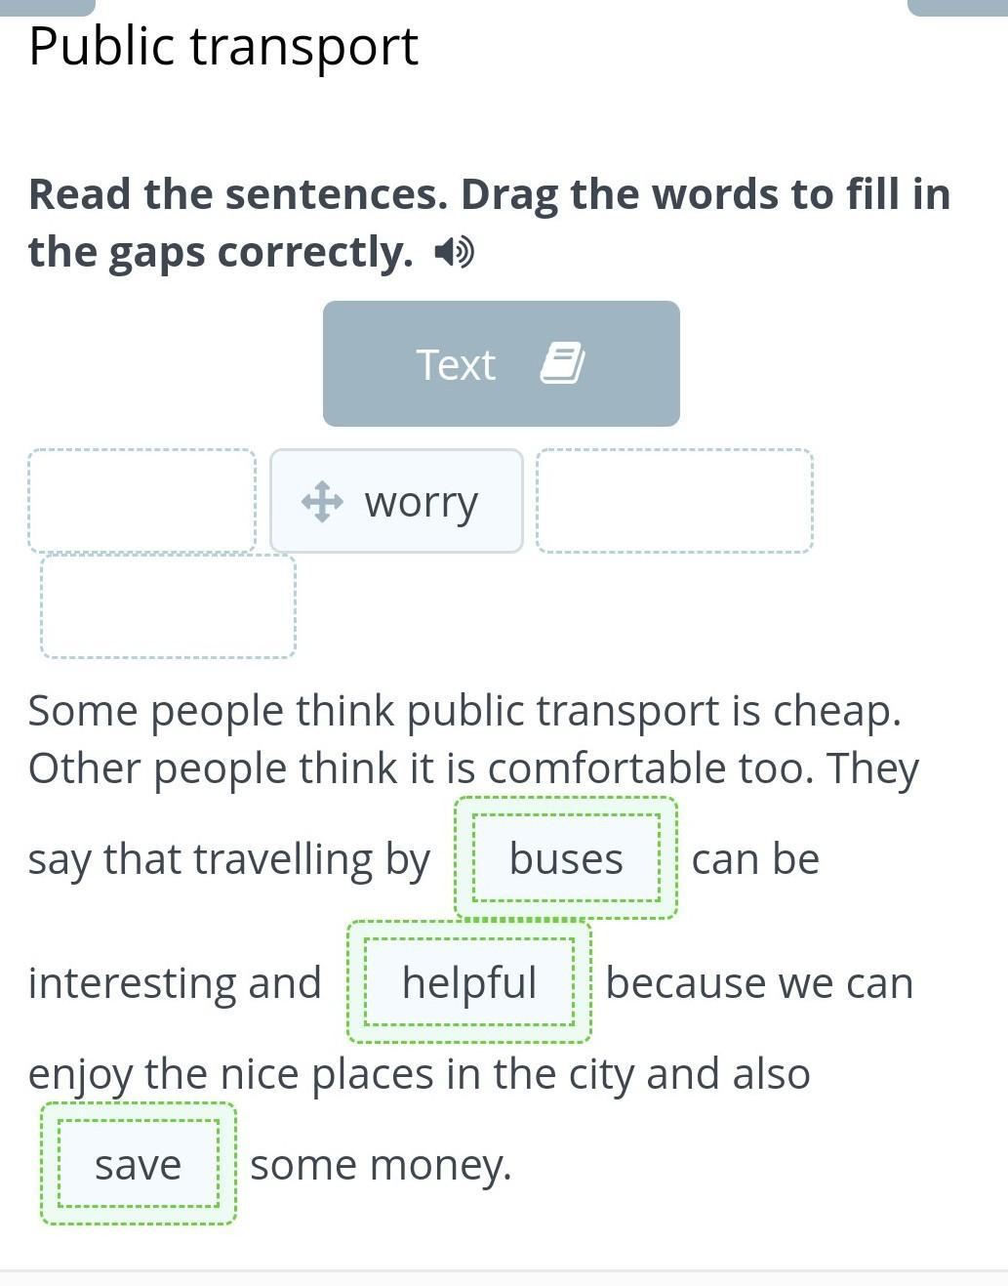This screenshot has height=1286, width=1008.
Task: Click the gray tab at the top-left corner
Action: pos(47,7)
